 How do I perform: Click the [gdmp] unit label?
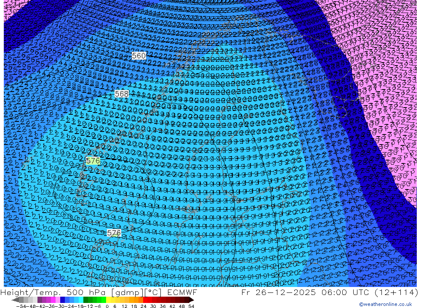(x=128, y=292)
